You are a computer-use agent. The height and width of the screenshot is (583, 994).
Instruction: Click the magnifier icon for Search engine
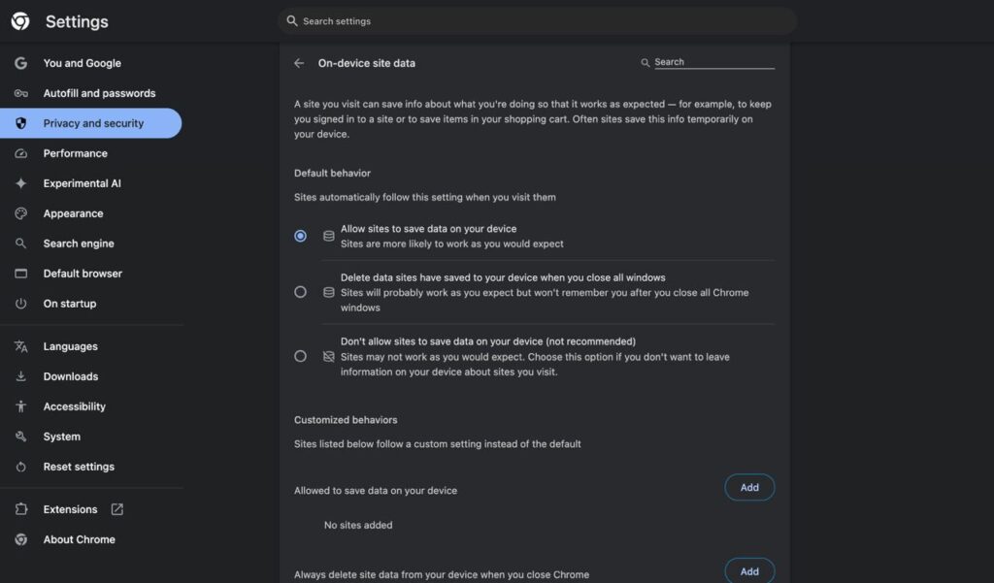click(x=21, y=243)
